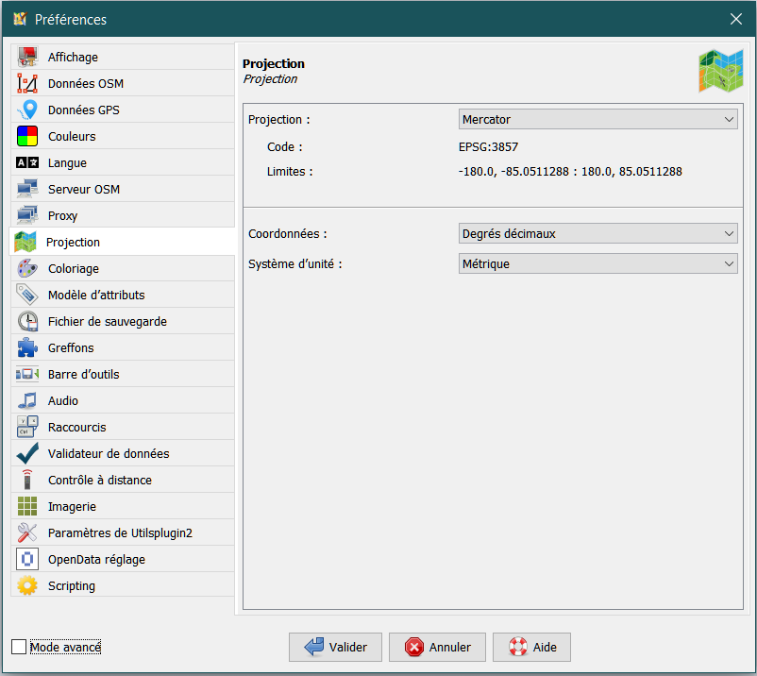The width and height of the screenshot is (757, 676).
Task: Expand the Projection Mercator dropdown
Action: click(597, 120)
